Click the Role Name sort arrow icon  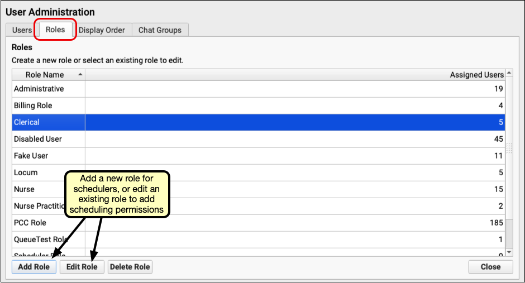click(x=81, y=75)
